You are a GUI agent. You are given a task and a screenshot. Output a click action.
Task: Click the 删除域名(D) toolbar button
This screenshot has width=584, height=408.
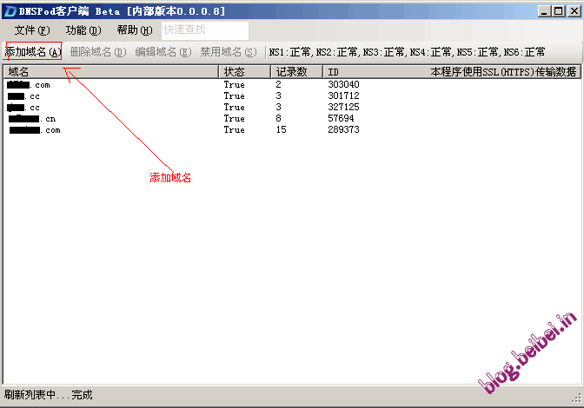point(98,52)
